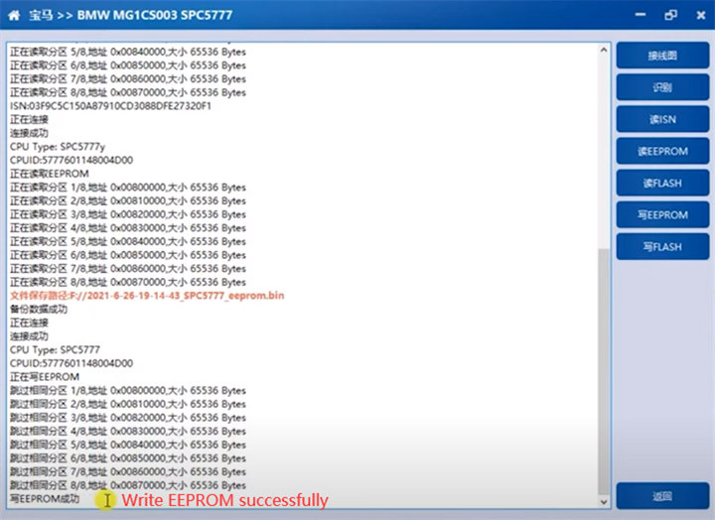
Task: Click the 宝马 breadcrumb in title bar
Action: point(42,15)
